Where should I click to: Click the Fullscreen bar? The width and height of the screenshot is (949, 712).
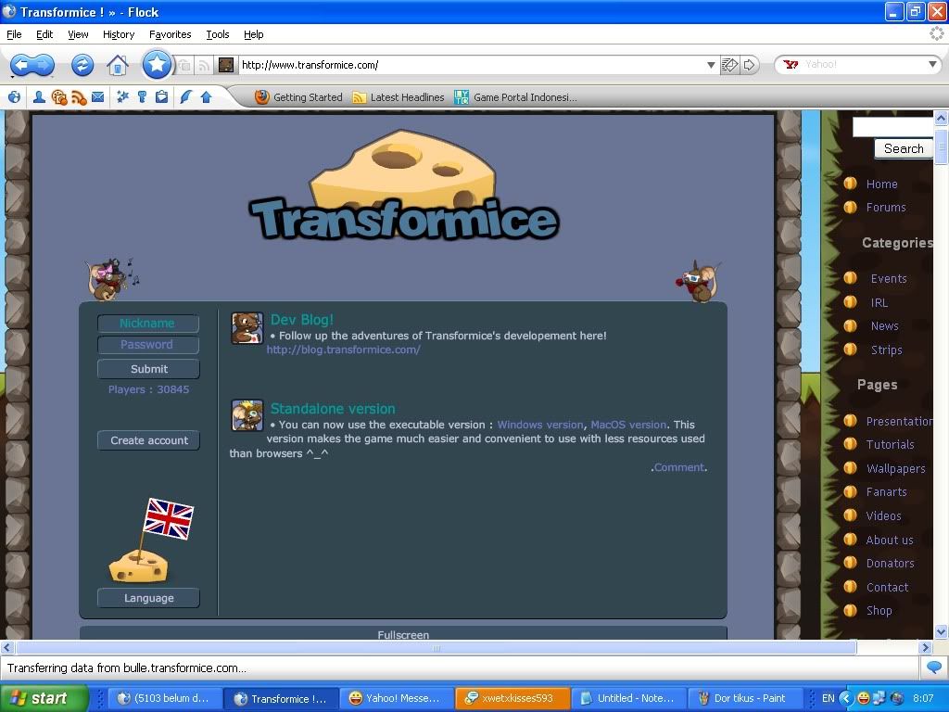403,633
